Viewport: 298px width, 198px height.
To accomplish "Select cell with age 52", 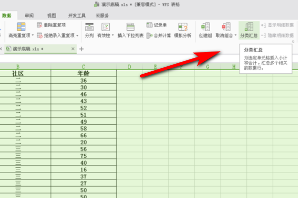I will click(x=83, y=108).
